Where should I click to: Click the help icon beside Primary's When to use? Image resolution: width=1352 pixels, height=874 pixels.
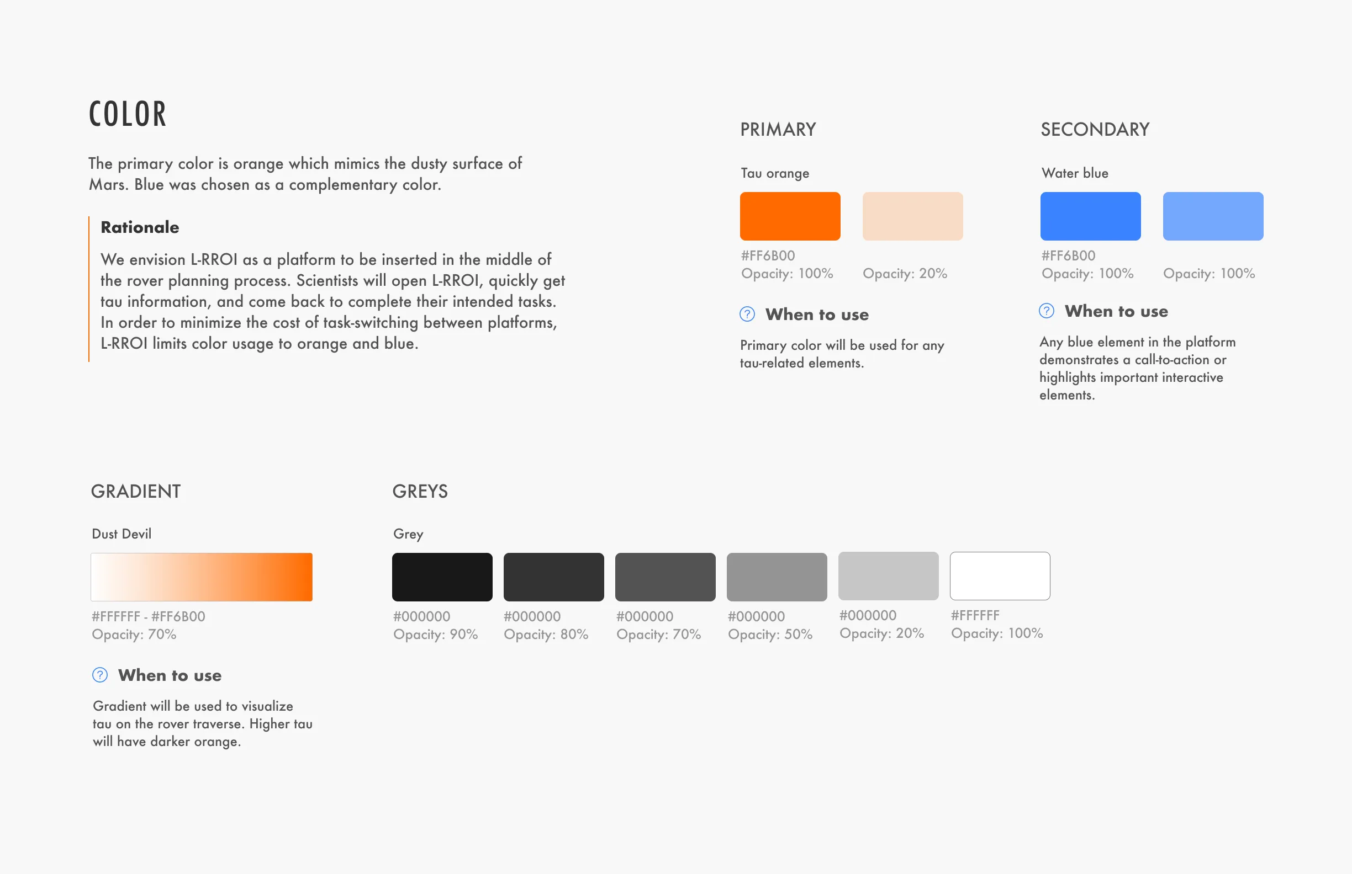click(x=747, y=314)
